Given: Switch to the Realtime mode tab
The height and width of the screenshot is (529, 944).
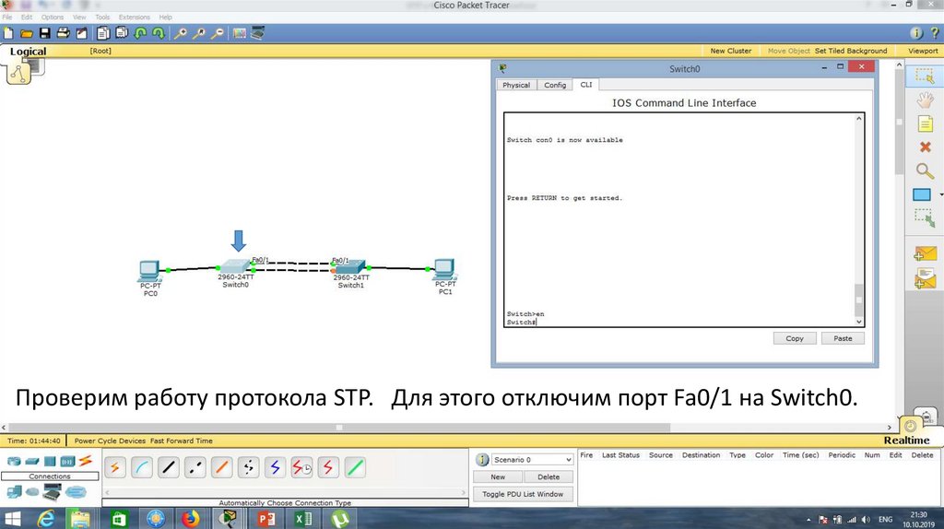Looking at the screenshot, I should click(906, 440).
